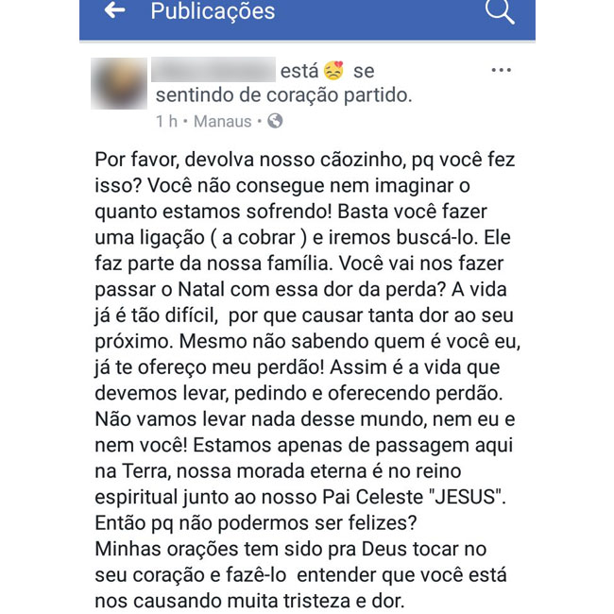This screenshot has width=614, height=614.
Task: Open the Manaus location link
Action: pos(222,121)
